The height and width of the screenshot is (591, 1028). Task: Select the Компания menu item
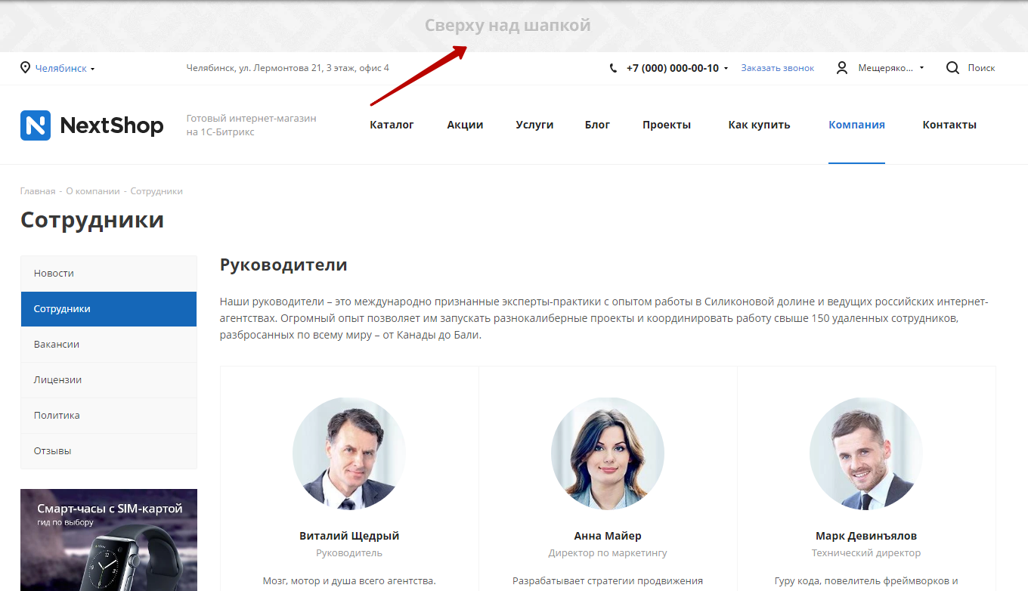[856, 125]
